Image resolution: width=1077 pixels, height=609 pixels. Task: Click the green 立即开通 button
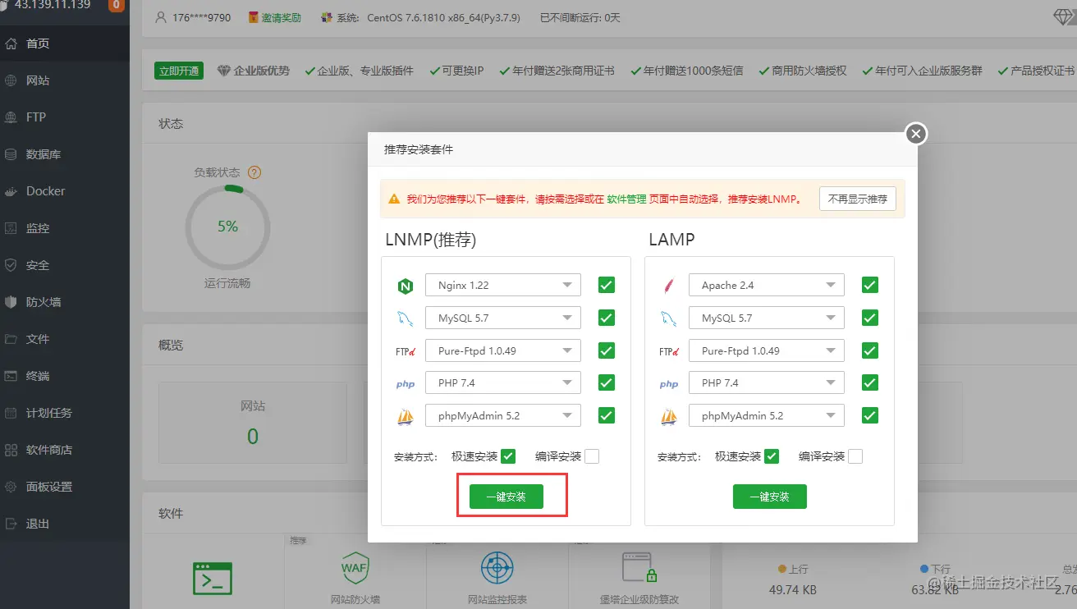[x=179, y=71]
